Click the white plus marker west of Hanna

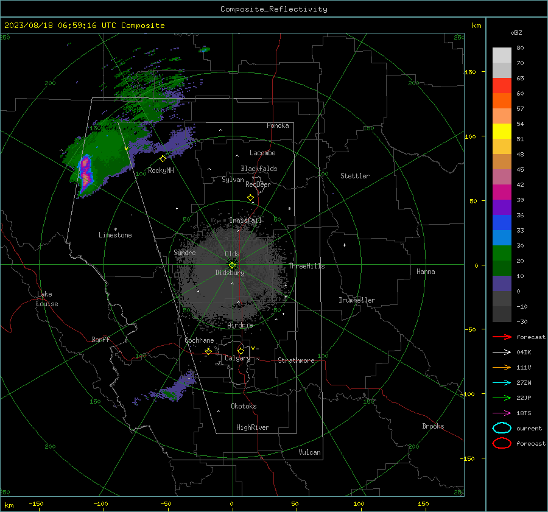coord(344,245)
